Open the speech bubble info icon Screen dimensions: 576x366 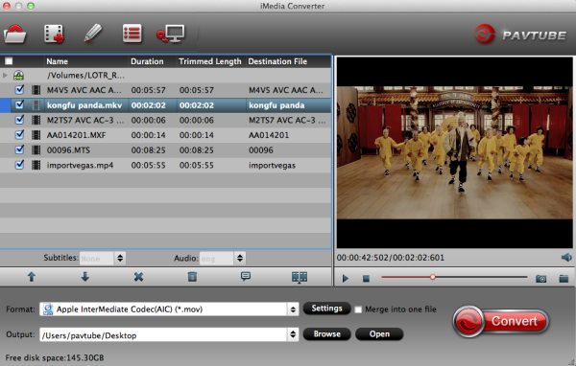point(246,276)
